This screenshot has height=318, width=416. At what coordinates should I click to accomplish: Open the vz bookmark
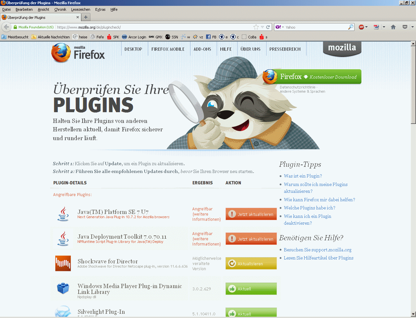coord(198,37)
